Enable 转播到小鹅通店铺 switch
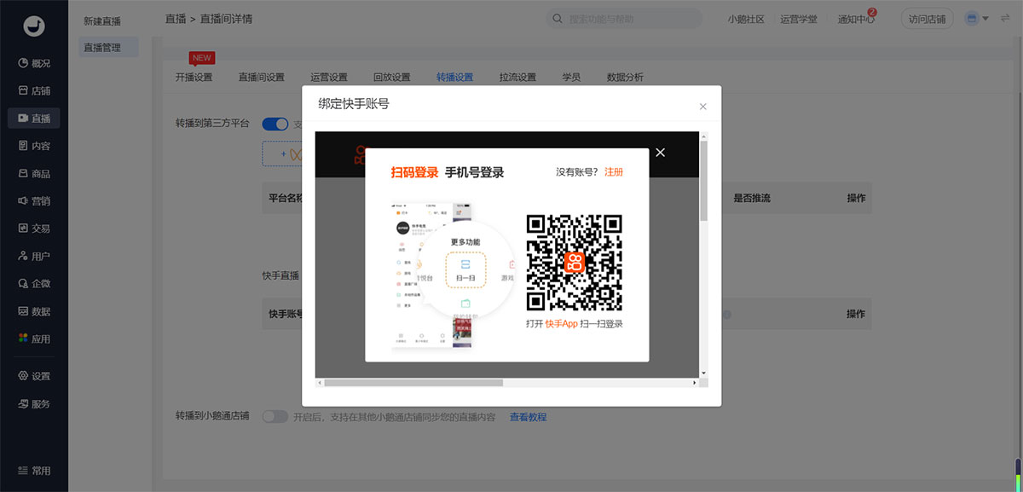The height and width of the screenshot is (492, 1023). coord(275,417)
